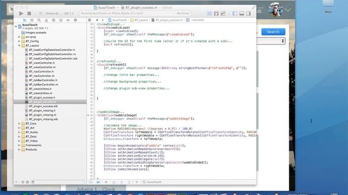Click BT_Layout in the jump bar

click(x=139, y=20)
